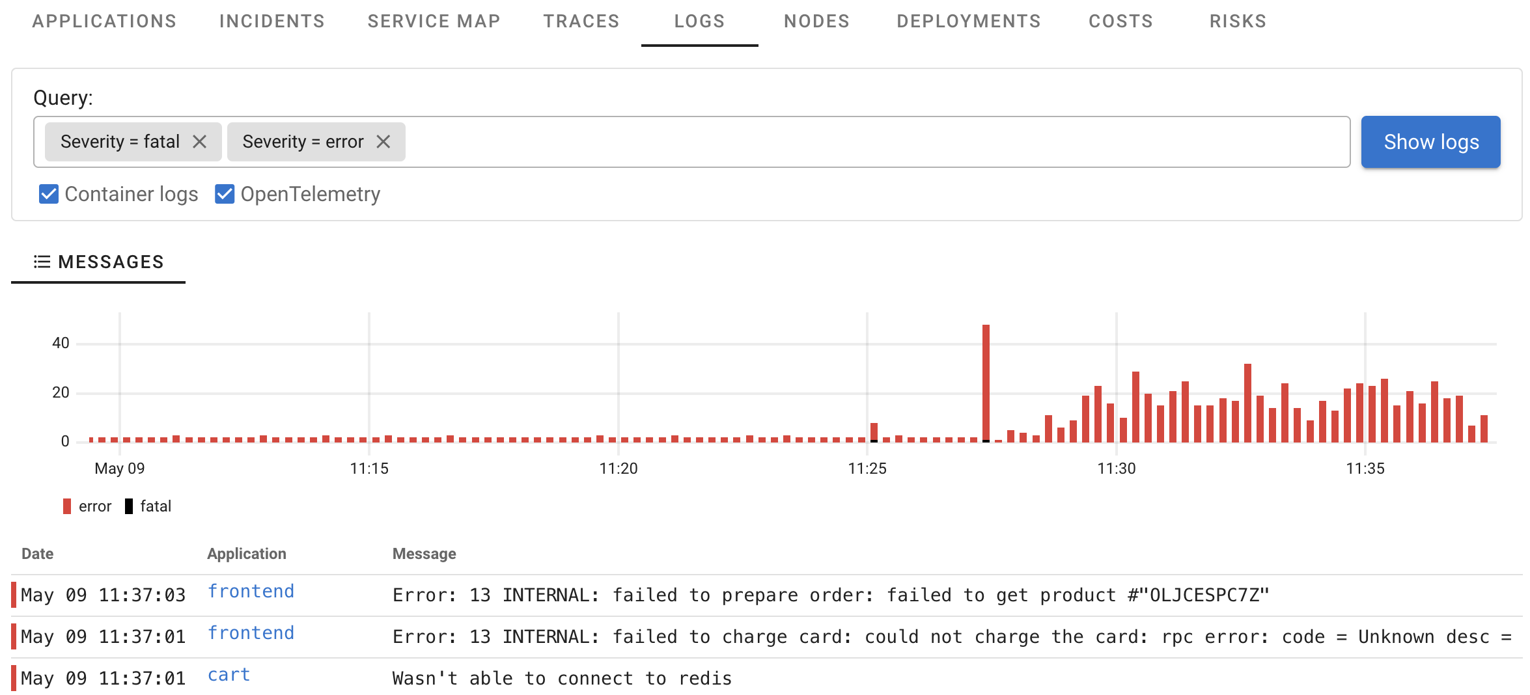
Task: Click the error legend label
Action: click(95, 506)
